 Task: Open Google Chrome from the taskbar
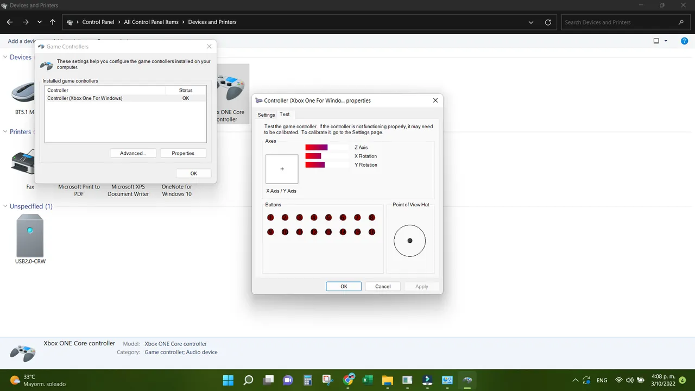tap(348, 380)
